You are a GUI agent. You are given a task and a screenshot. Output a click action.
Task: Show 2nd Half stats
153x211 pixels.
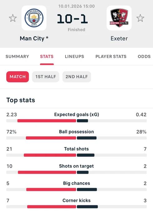(77, 77)
